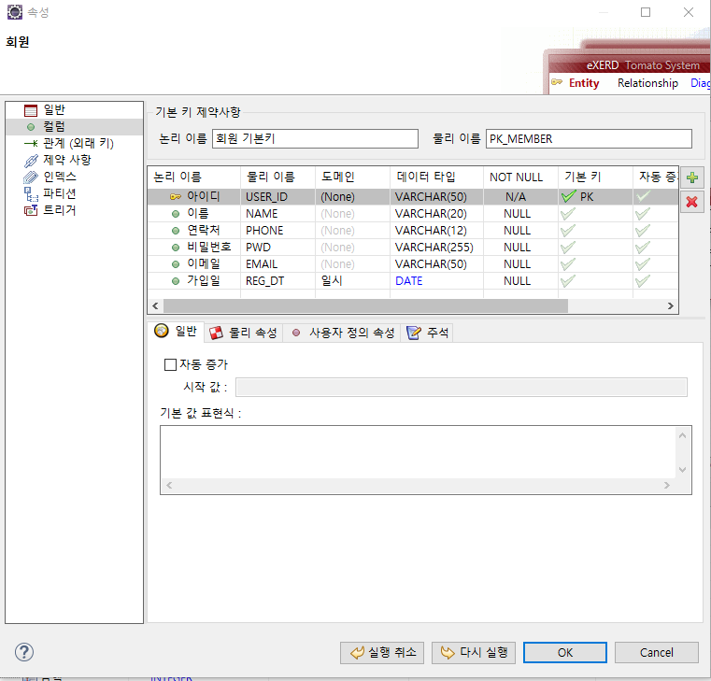Select 제약 사항 in the sidebar
Screen dimensions: 711x681
[x=67, y=161]
